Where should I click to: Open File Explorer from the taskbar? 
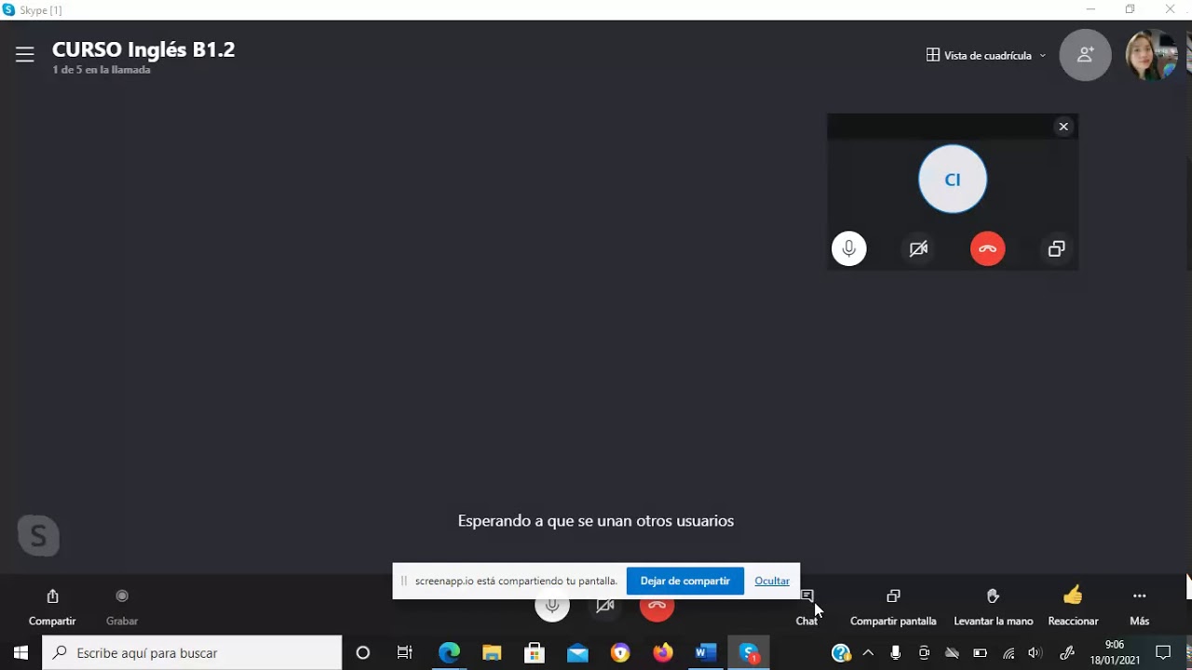pos(492,653)
